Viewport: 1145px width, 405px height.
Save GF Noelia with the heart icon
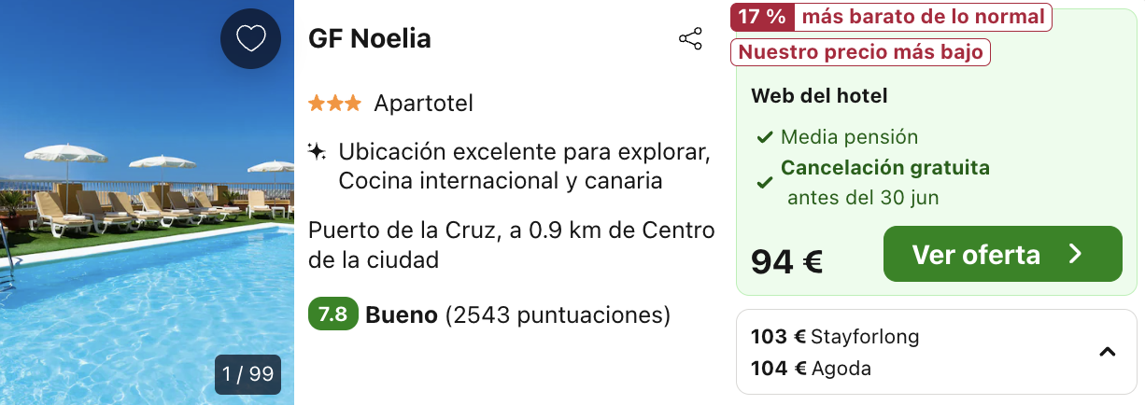point(250,38)
